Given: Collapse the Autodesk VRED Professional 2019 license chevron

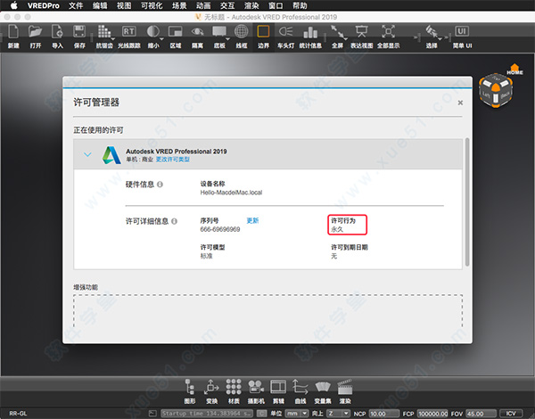Looking at the screenshot, I should (87, 154).
